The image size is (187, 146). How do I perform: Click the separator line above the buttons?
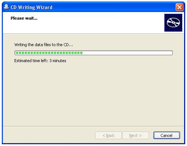(93, 126)
